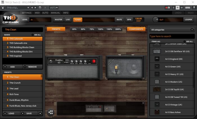Open the preset dropdown プリセットなし
197x119 pixels.
(x=17, y=8)
